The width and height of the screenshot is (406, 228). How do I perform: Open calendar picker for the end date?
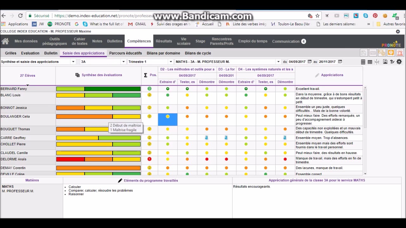[340, 62]
